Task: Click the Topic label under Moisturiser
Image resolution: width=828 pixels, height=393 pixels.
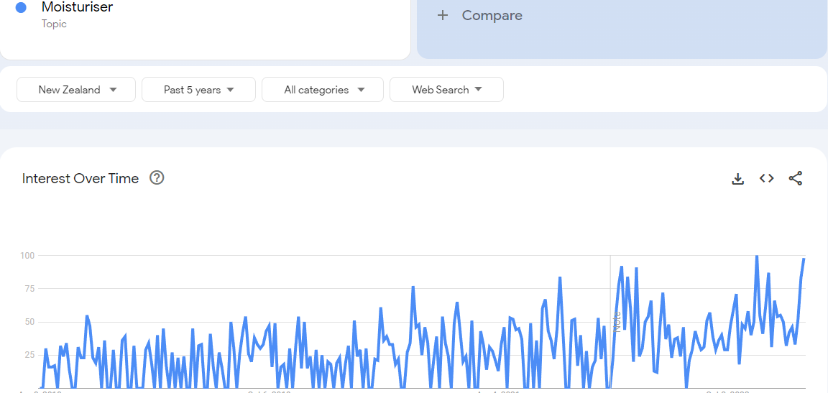Action: point(54,24)
